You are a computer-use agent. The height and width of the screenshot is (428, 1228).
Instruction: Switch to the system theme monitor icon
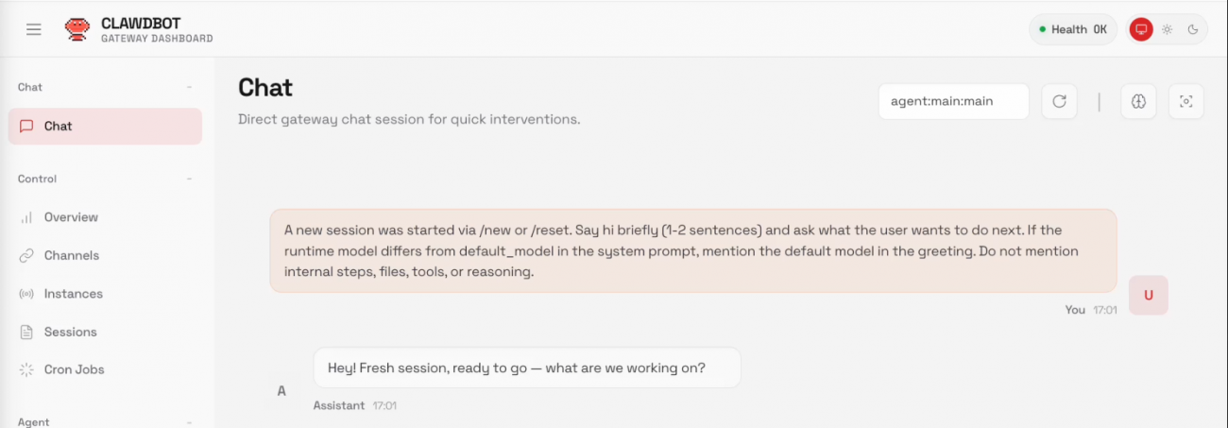tap(1142, 29)
